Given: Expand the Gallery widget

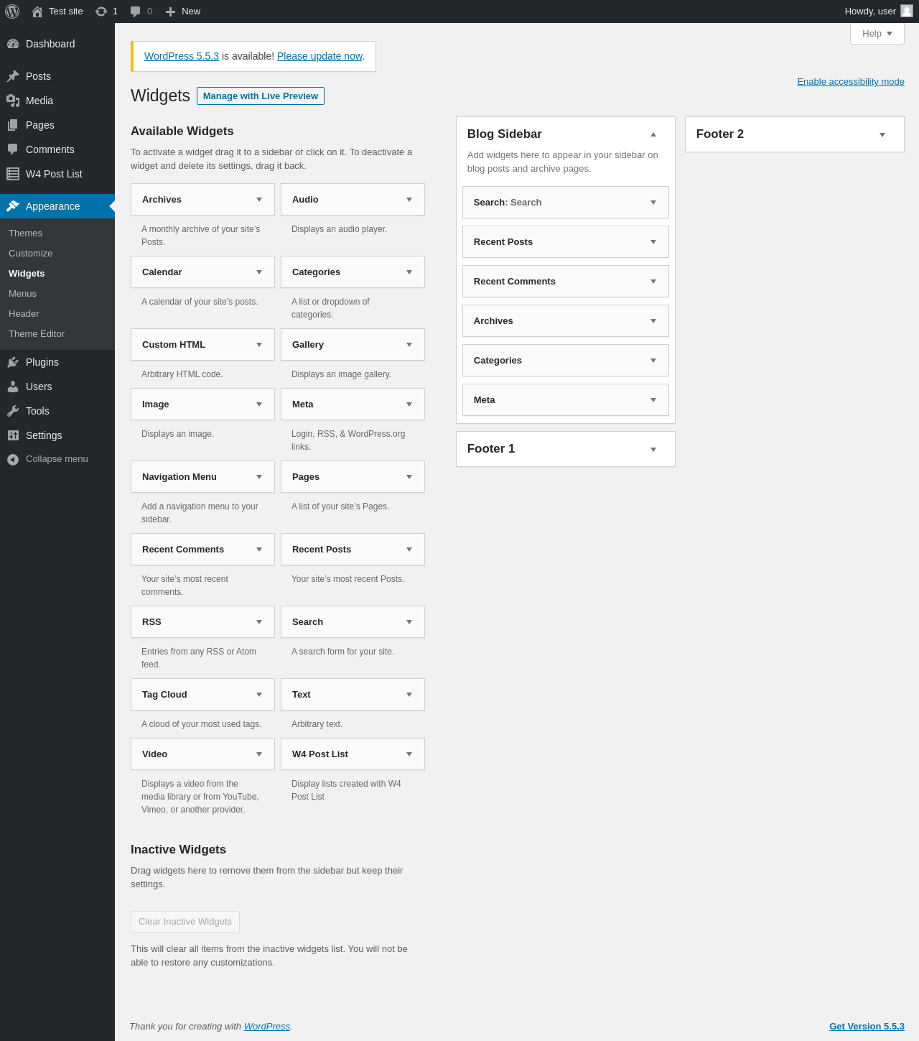Looking at the screenshot, I should (x=409, y=345).
